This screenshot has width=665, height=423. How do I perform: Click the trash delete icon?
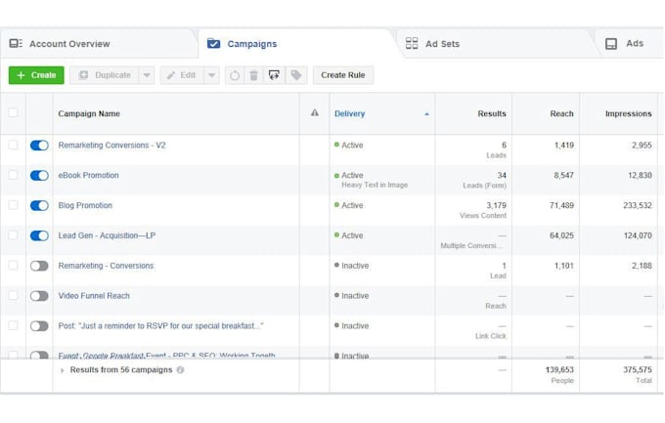[254, 75]
